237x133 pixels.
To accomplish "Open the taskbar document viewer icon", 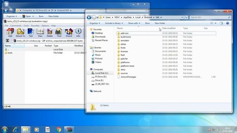I will pyautogui.click(x=48, y=130).
